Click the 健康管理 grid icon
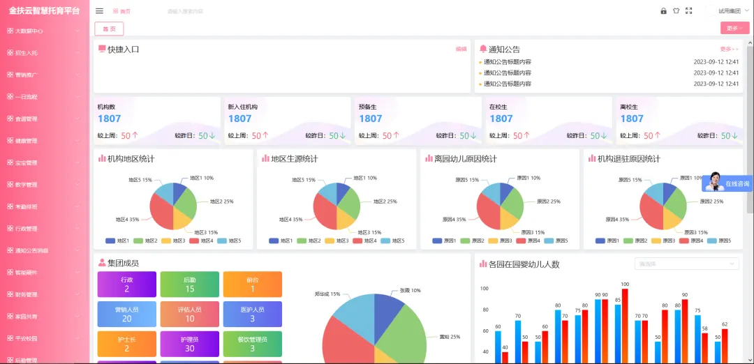The image size is (754, 364). pos(10,141)
